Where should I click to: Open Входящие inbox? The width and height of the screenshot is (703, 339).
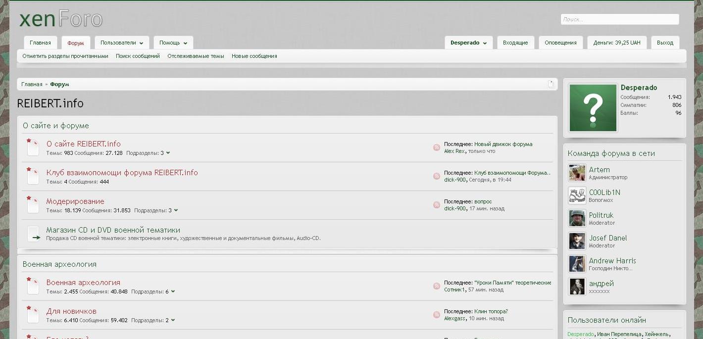point(515,43)
